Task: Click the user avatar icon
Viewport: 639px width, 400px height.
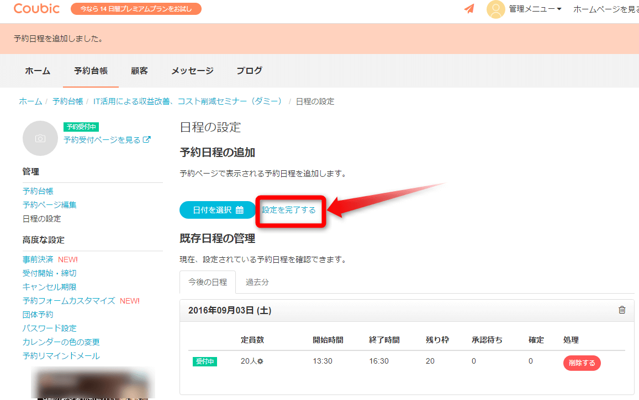Action: click(x=496, y=9)
